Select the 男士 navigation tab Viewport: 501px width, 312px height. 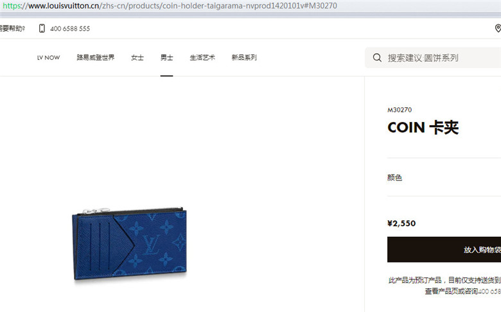(x=167, y=58)
